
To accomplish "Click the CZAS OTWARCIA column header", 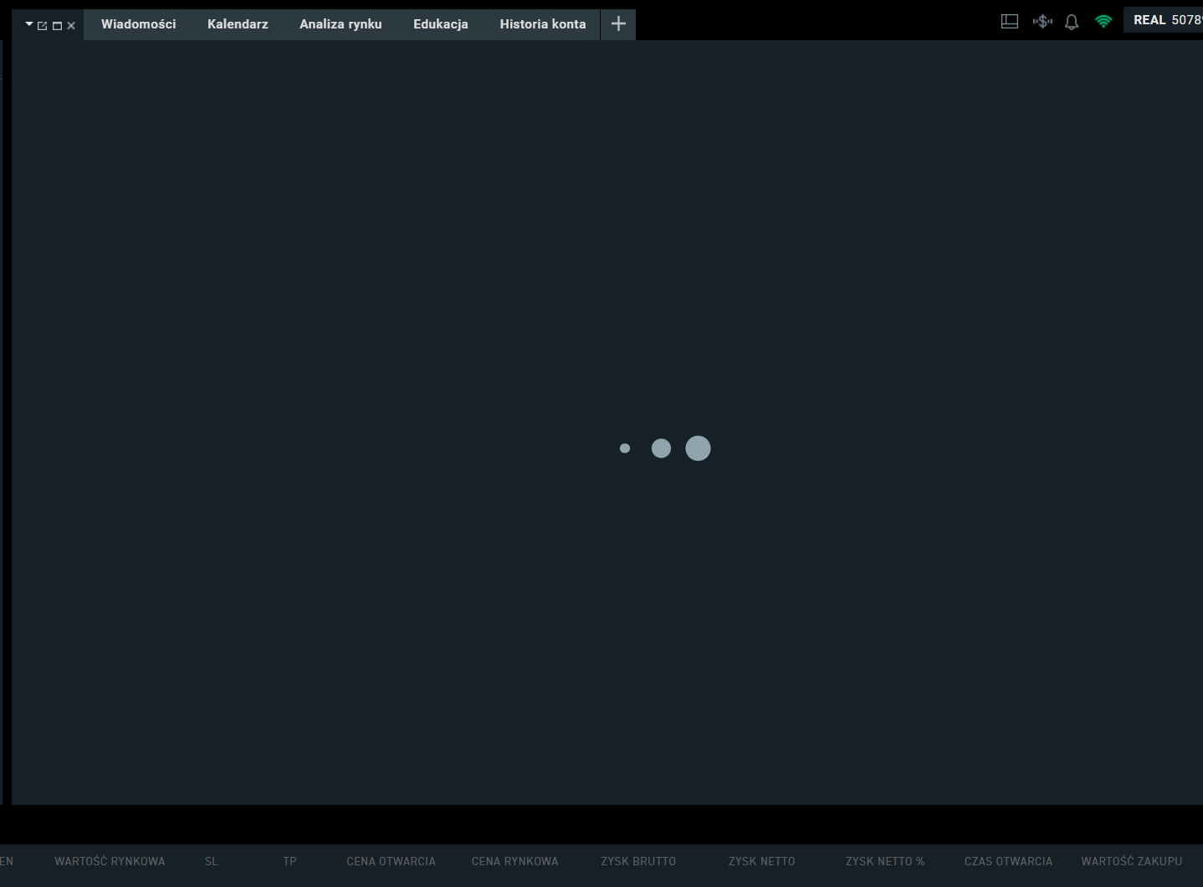I will 1008,861.
